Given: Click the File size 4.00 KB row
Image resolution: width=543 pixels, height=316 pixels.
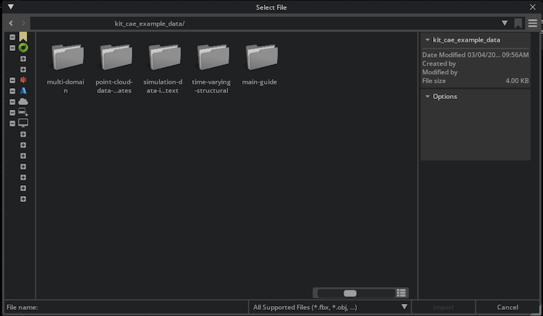Looking at the screenshot, I should [x=476, y=81].
